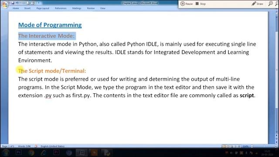Click the word IDLE after Python
This screenshot has width=279, height=157.
152,44
